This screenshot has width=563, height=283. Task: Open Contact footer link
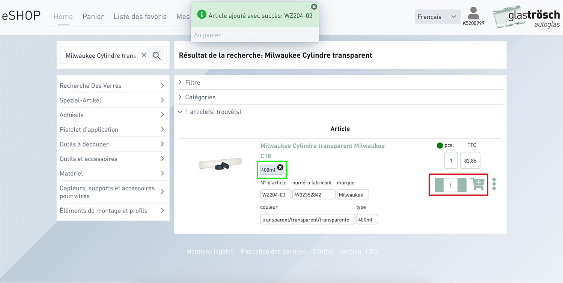[323, 252]
